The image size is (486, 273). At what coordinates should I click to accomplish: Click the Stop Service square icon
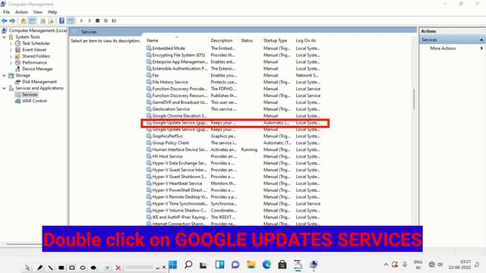coord(98,20)
